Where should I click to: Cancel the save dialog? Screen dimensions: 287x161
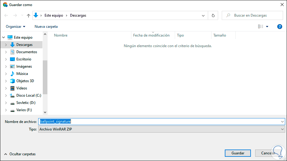pyautogui.click(x=268, y=153)
